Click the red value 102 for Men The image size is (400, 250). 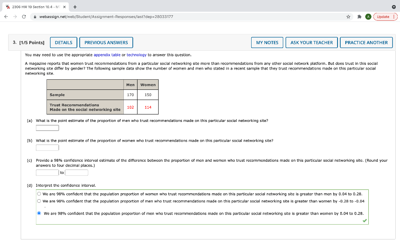[130, 107]
